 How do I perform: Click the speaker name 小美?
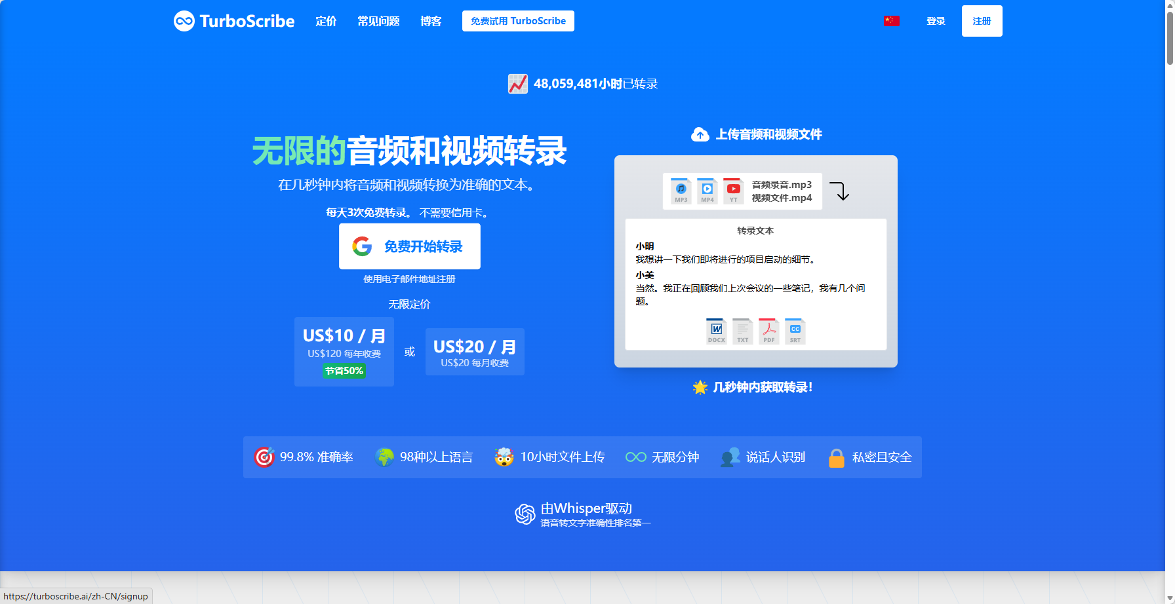pyautogui.click(x=645, y=275)
